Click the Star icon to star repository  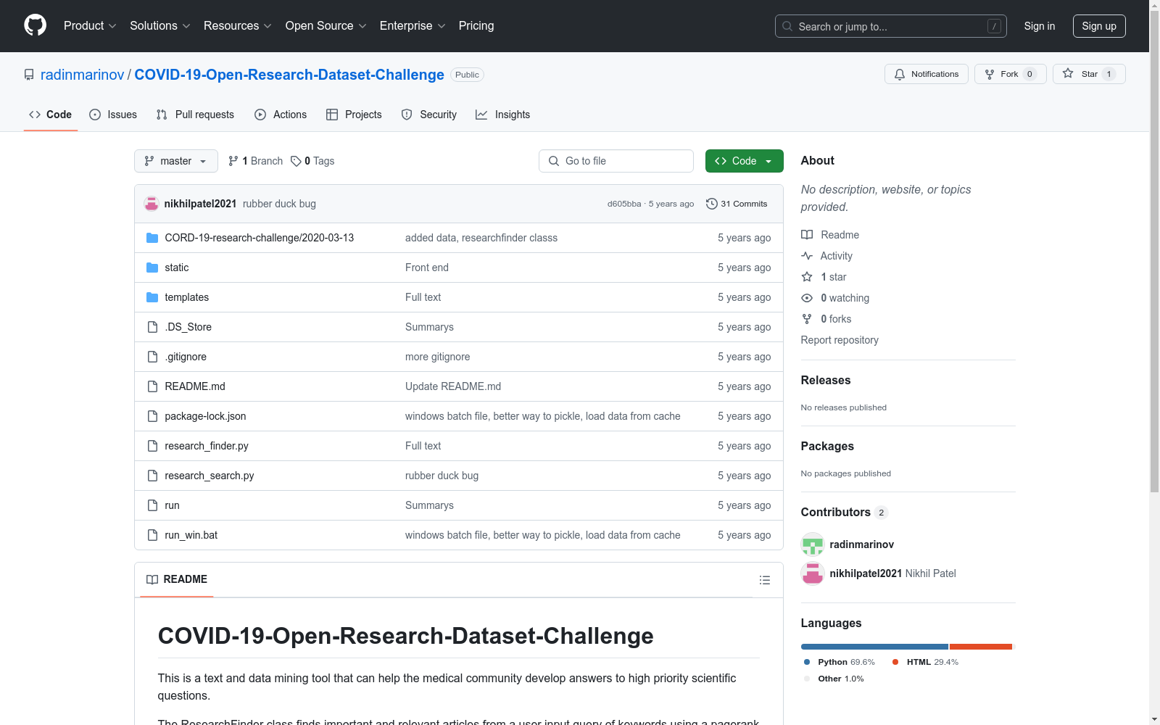[x=1068, y=73]
